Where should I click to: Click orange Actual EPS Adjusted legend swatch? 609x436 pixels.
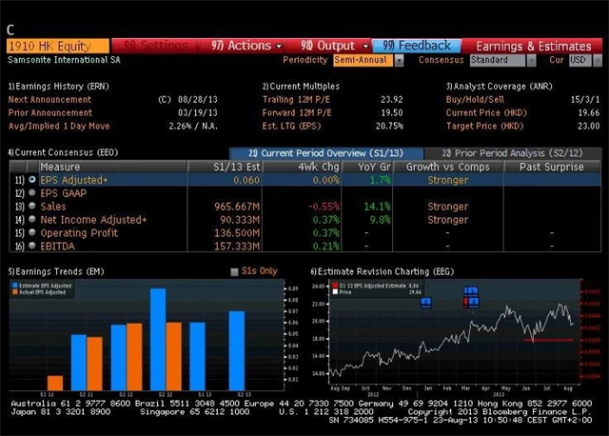coord(15,292)
